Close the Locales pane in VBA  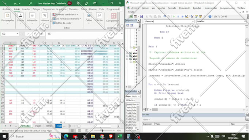point(247,115)
